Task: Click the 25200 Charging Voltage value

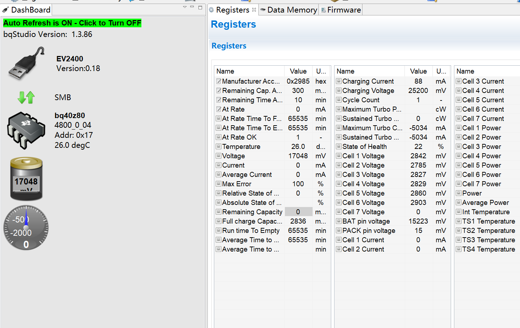Action: click(418, 90)
